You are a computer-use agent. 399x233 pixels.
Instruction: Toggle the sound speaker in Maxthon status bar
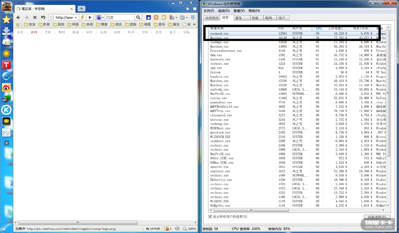pyautogui.click(x=177, y=229)
